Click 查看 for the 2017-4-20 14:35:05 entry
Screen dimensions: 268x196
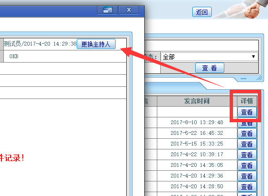(x=247, y=165)
